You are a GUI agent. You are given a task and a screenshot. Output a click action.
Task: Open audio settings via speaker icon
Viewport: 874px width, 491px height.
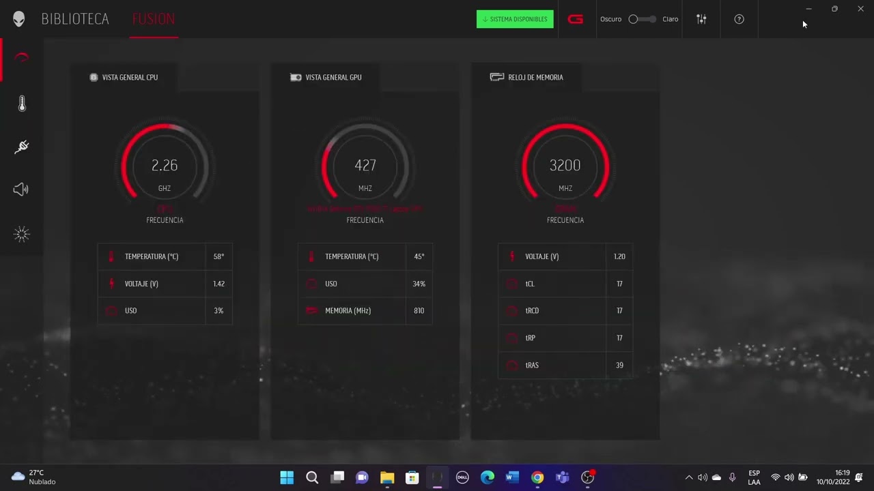coord(21,189)
